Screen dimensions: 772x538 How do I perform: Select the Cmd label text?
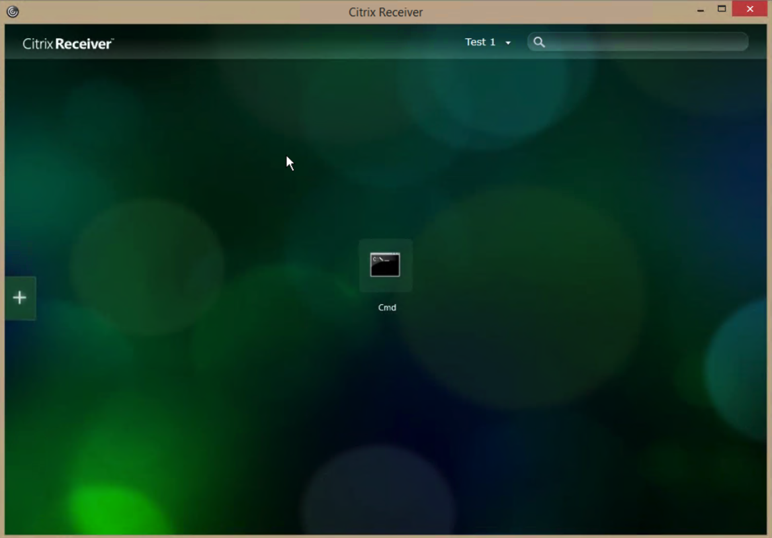point(387,308)
